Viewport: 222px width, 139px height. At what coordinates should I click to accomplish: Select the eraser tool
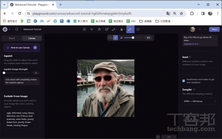pyautogui.click(x=121, y=29)
